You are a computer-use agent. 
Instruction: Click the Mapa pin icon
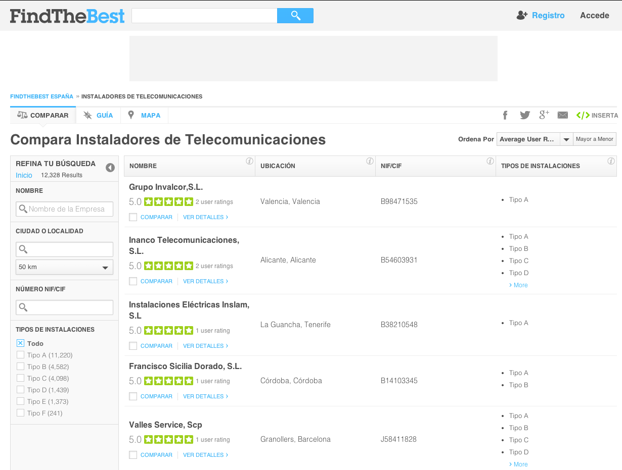tap(131, 115)
